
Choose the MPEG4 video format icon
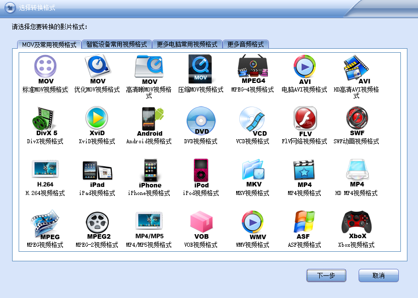point(253,69)
